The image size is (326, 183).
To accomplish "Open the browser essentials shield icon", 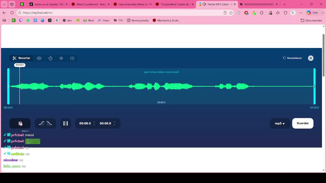I will point(286,13).
